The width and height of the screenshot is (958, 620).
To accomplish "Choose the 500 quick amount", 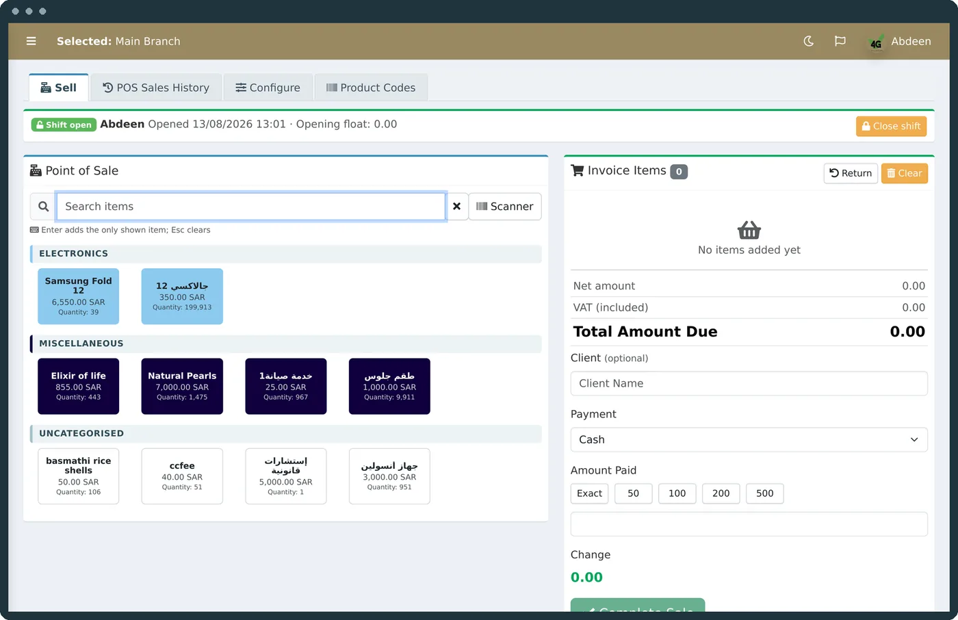I will click(x=765, y=493).
